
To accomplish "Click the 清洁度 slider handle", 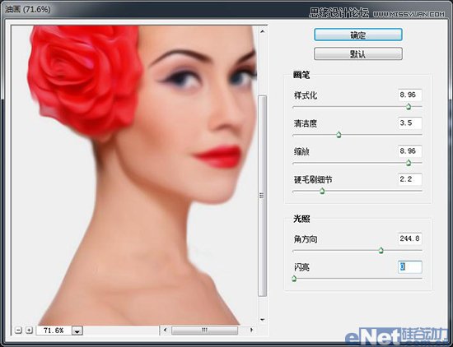I will click(339, 134).
